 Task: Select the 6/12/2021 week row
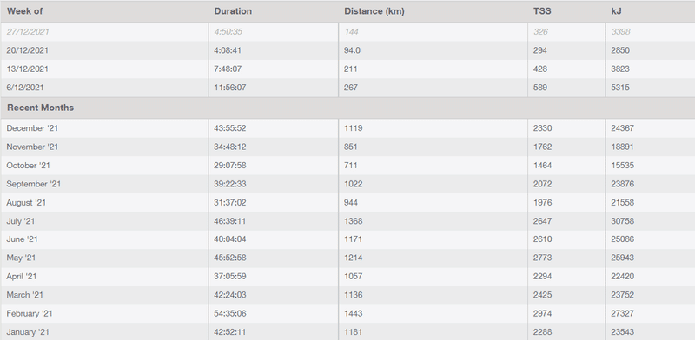(x=347, y=88)
